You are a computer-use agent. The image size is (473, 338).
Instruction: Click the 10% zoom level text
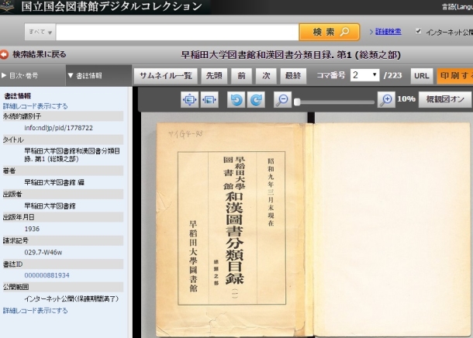pyautogui.click(x=406, y=99)
